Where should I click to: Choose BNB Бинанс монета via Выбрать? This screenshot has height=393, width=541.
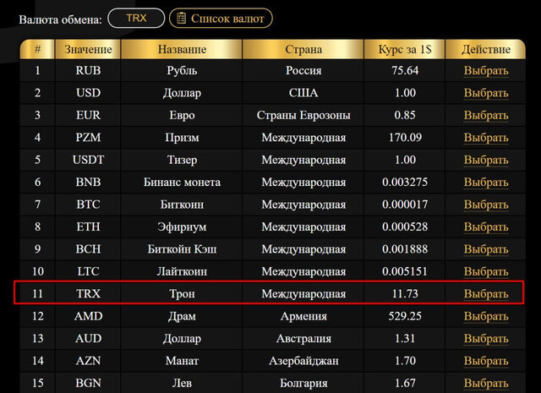click(486, 182)
